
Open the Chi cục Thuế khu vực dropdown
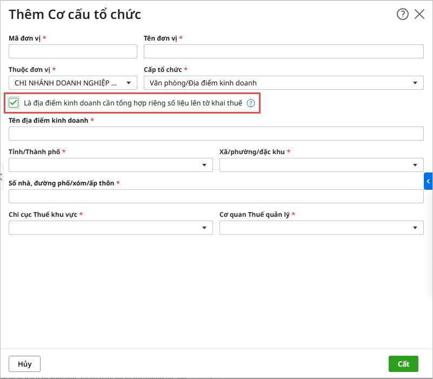point(204,228)
